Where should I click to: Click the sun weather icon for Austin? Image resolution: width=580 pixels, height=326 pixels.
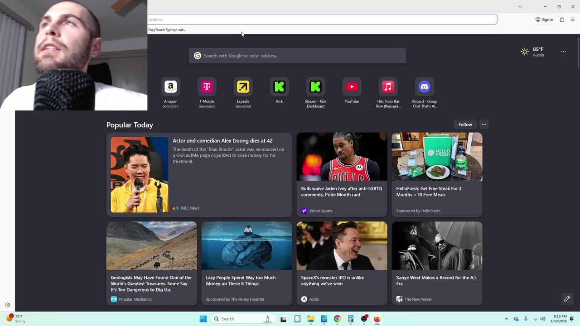pos(525,52)
